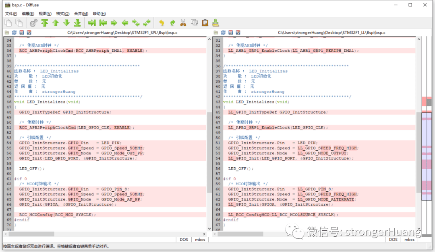Click line LL_AHB1_GRP1_EnableClock in right pane
Image resolution: width=435 pixels, height=252 pixels.
pos(319,51)
